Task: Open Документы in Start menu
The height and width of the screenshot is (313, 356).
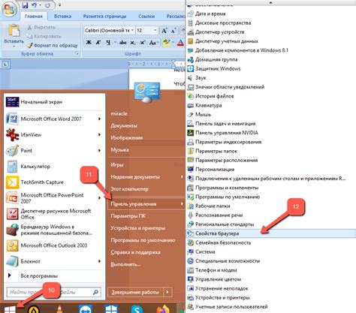Action: pyautogui.click(x=124, y=125)
